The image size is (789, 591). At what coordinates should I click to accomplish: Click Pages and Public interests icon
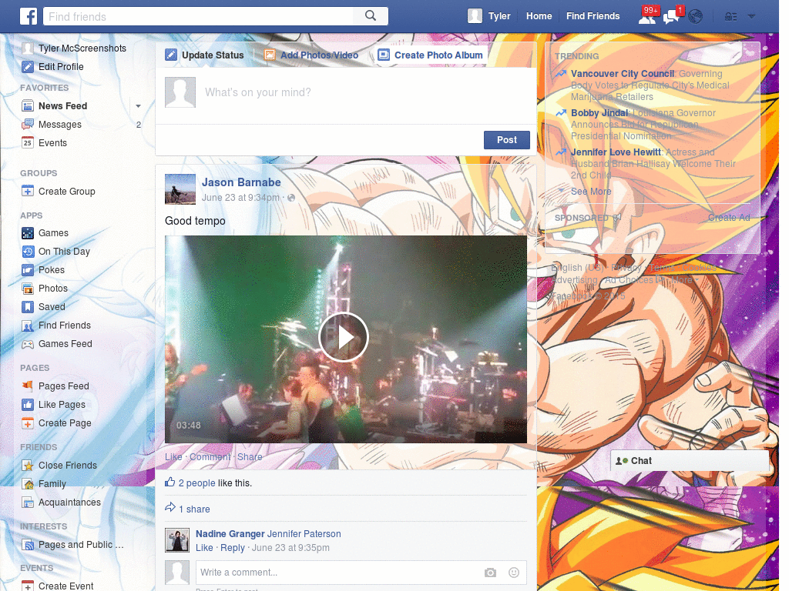(x=28, y=545)
